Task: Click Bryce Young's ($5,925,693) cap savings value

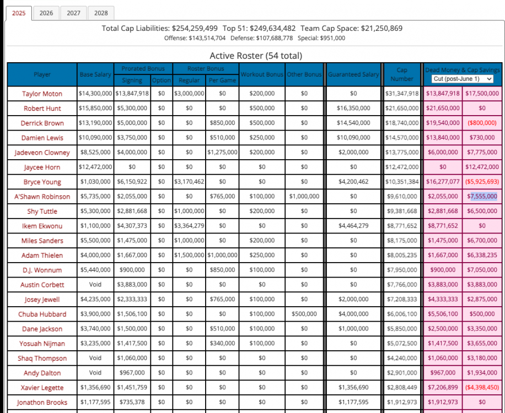Action: (x=483, y=182)
